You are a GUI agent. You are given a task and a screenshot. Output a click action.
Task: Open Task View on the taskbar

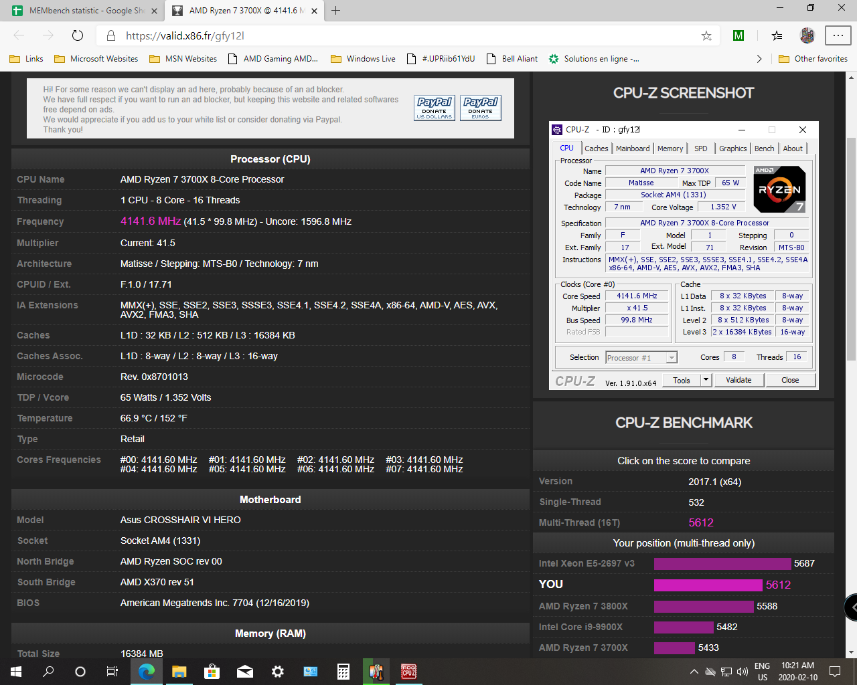[x=112, y=672]
